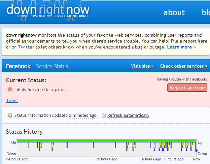Click the blue diamond Now marker on graph
The image size is (210, 164).
point(196,151)
